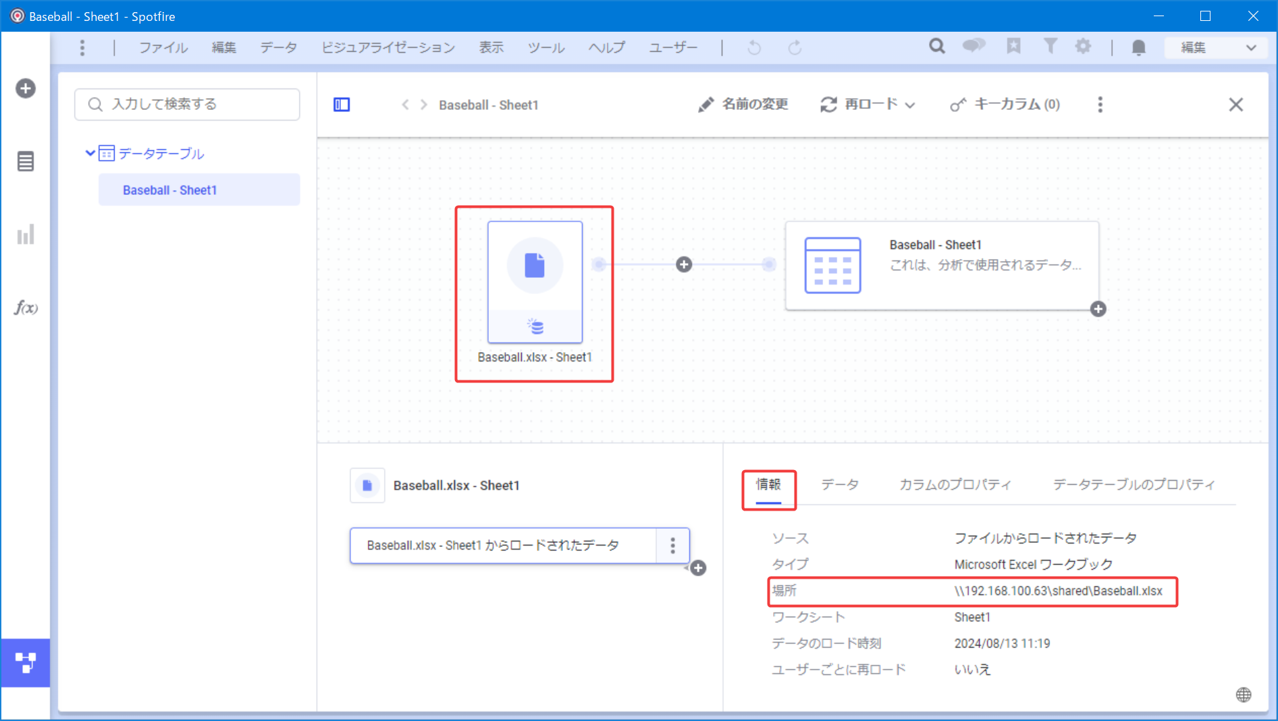Click the Sheet1 worksheet value
Image resolution: width=1278 pixels, height=721 pixels.
972,617
